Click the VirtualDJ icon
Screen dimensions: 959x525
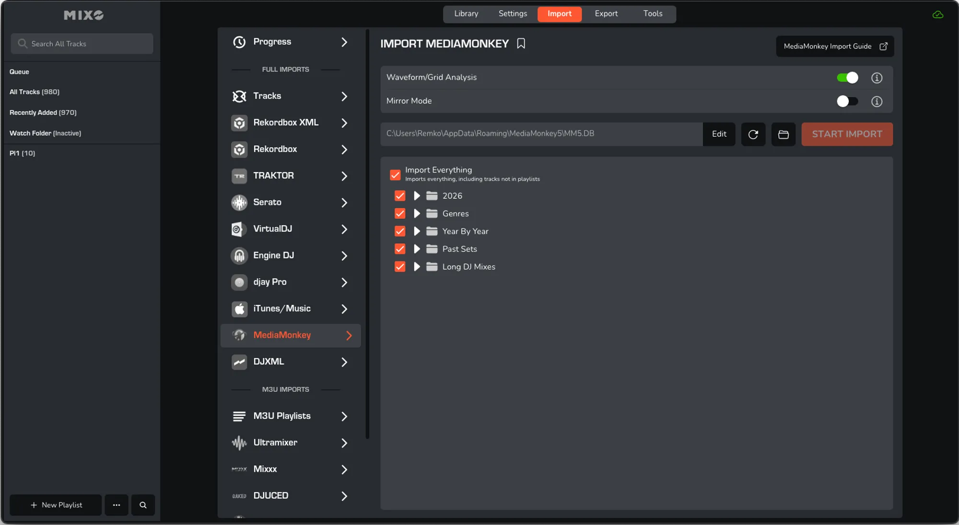tap(239, 229)
